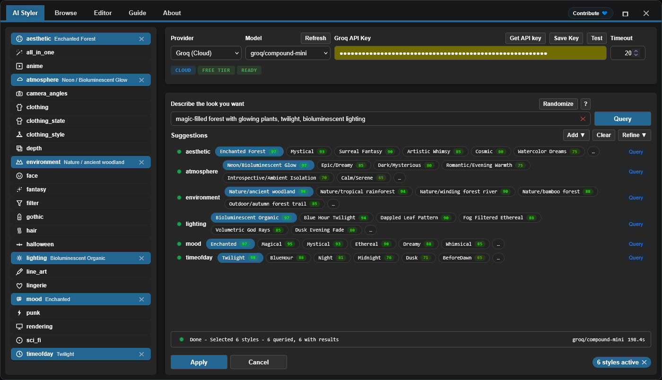Select the clothing shirt icon in sidebar

[19, 107]
